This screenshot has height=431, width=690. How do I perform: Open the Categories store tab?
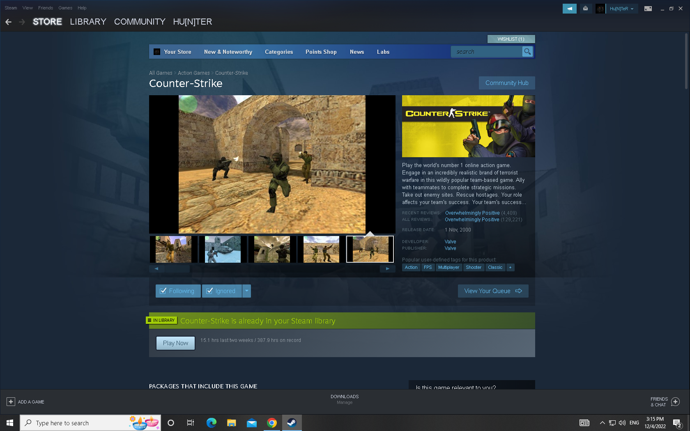click(278, 52)
